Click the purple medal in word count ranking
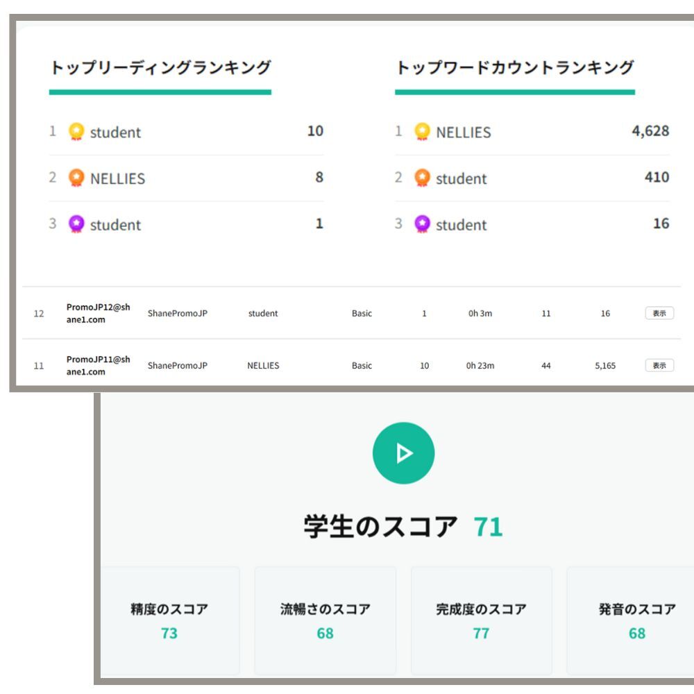The image size is (694, 694). [422, 225]
